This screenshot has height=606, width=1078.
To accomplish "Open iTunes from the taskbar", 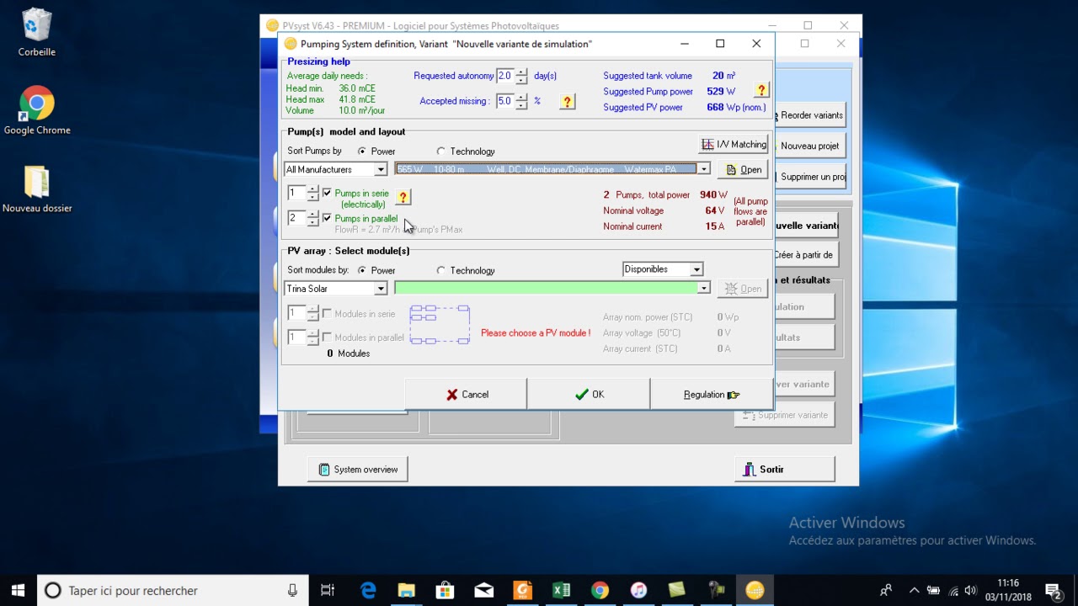I will tap(638, 591).
